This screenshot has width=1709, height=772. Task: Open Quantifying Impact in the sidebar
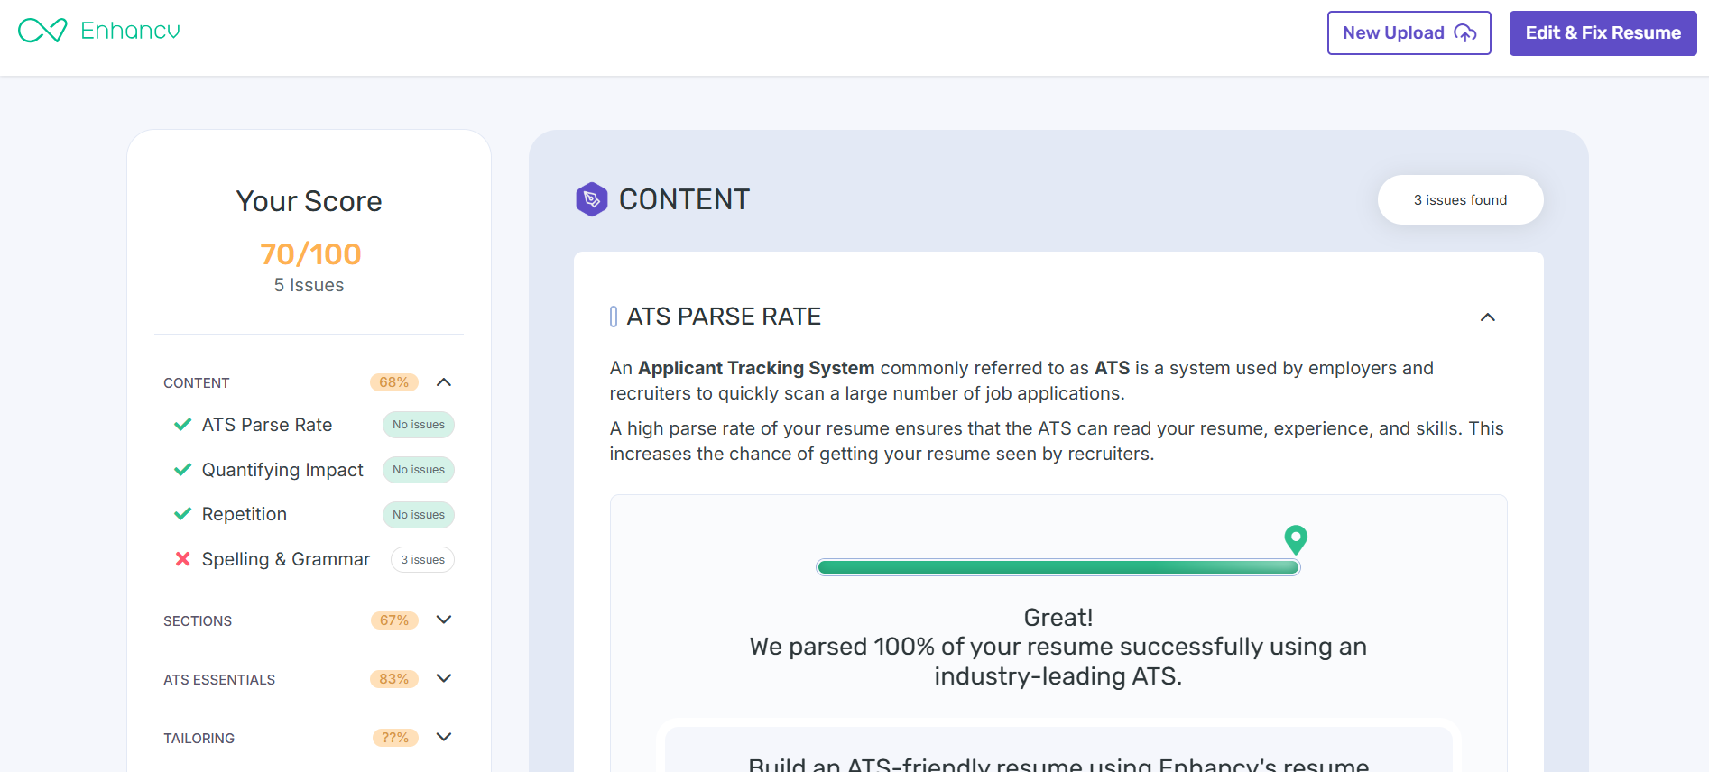[282, 470]
